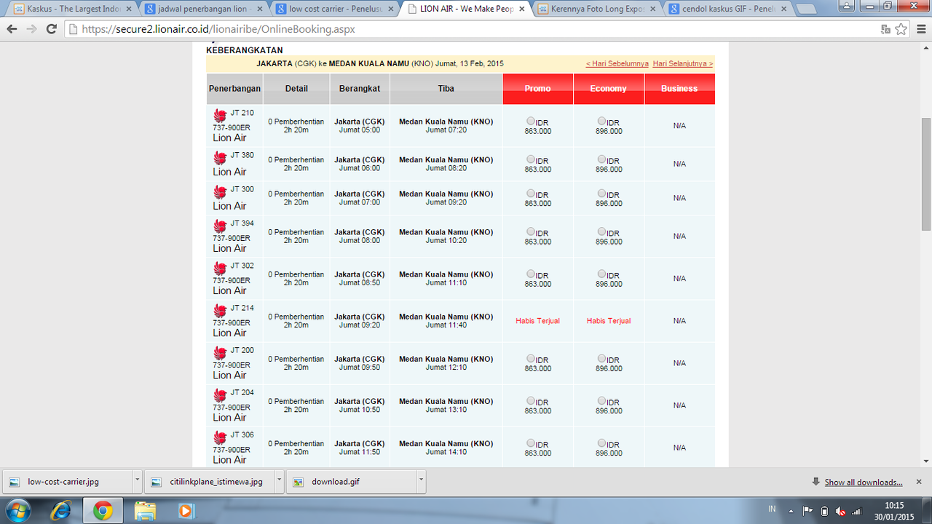Click Lion Air logo for JT 200
The image size is (932, 524).
(220, 352)
